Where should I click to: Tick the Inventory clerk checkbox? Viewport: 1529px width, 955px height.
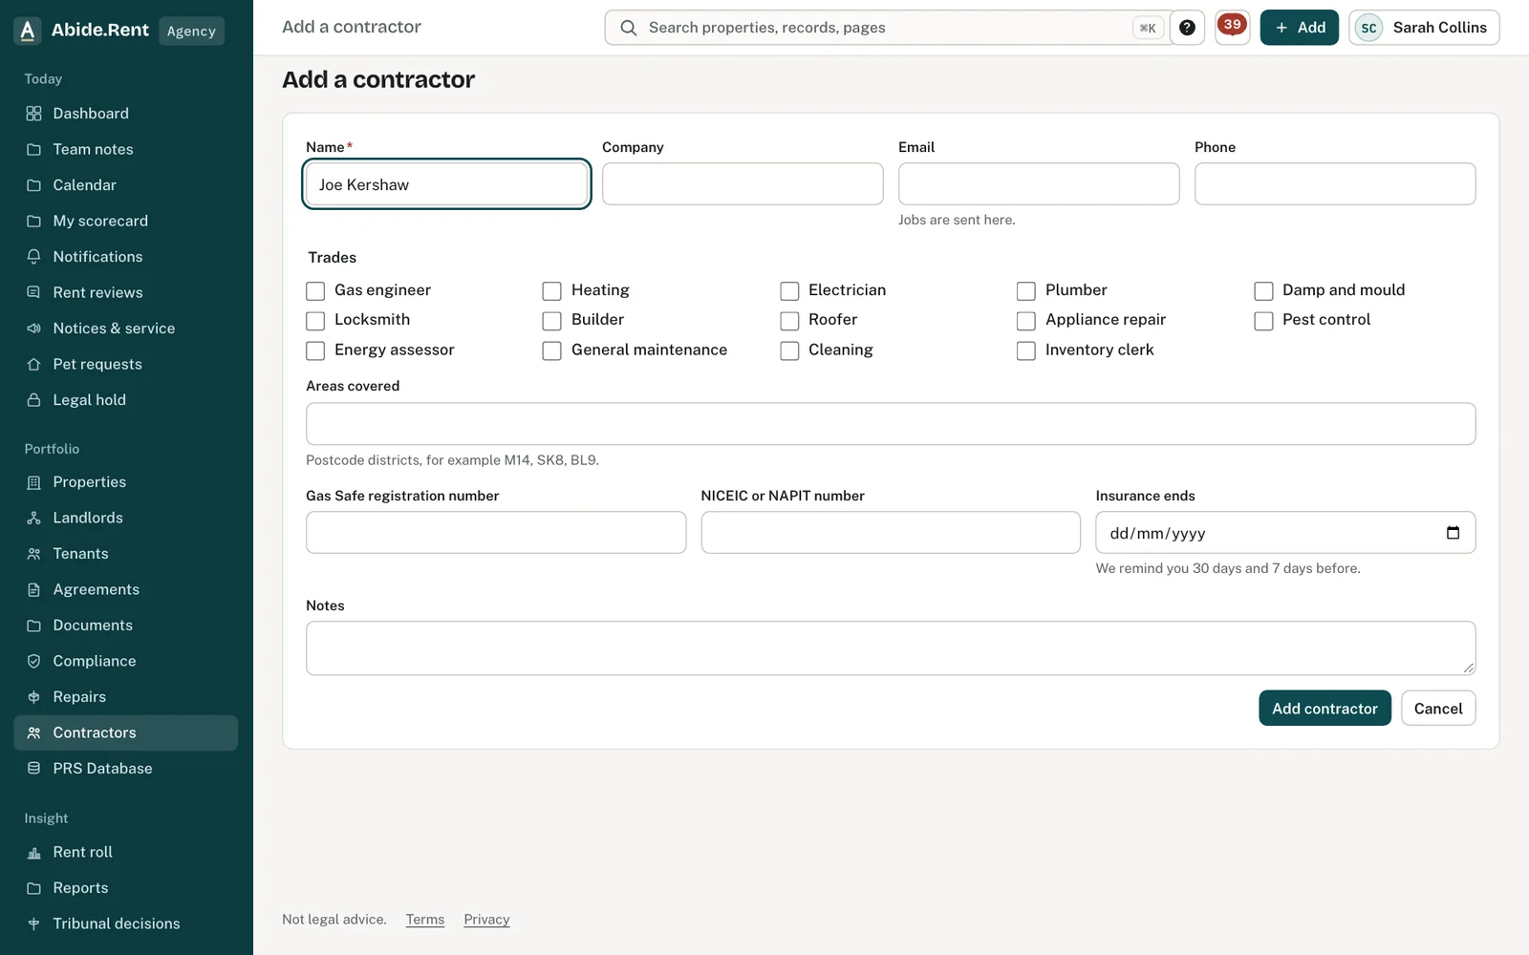1026,351
